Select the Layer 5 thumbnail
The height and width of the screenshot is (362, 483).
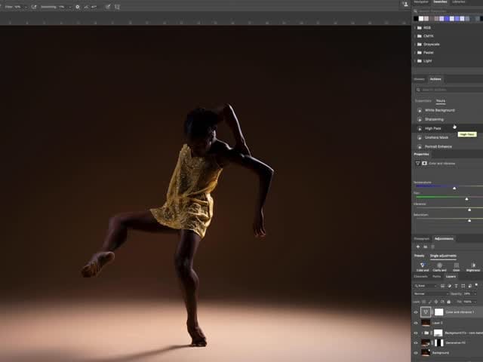426,323
